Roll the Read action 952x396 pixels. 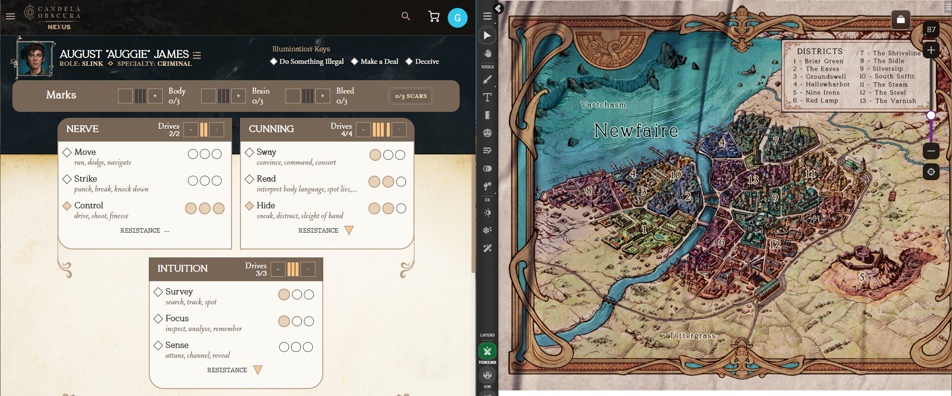tap(266, 179)
